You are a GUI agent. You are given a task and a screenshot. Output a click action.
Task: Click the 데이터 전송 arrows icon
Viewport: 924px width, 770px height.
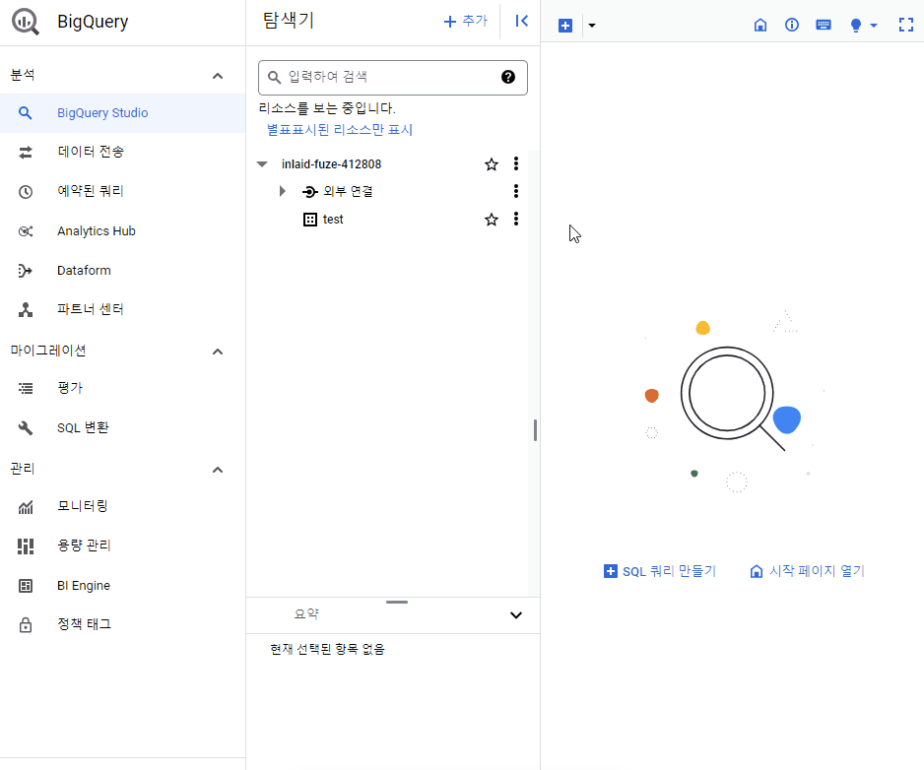tap(26, 152)
